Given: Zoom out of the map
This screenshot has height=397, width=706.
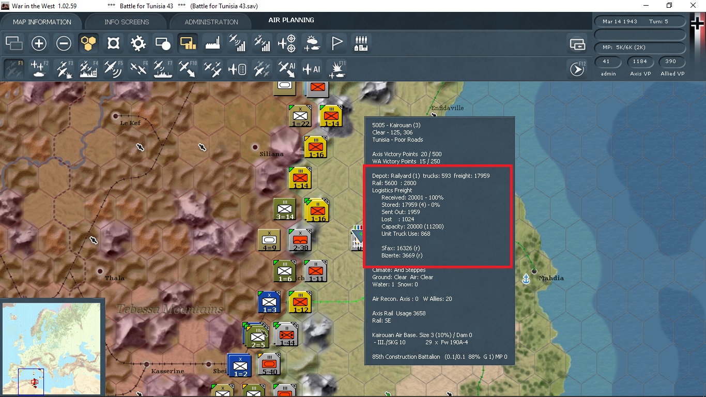Looking at the screenshot, I should (x=64, y=43).
